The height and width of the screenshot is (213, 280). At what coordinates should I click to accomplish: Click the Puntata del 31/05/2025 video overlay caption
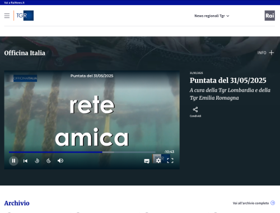coord(92,76)
